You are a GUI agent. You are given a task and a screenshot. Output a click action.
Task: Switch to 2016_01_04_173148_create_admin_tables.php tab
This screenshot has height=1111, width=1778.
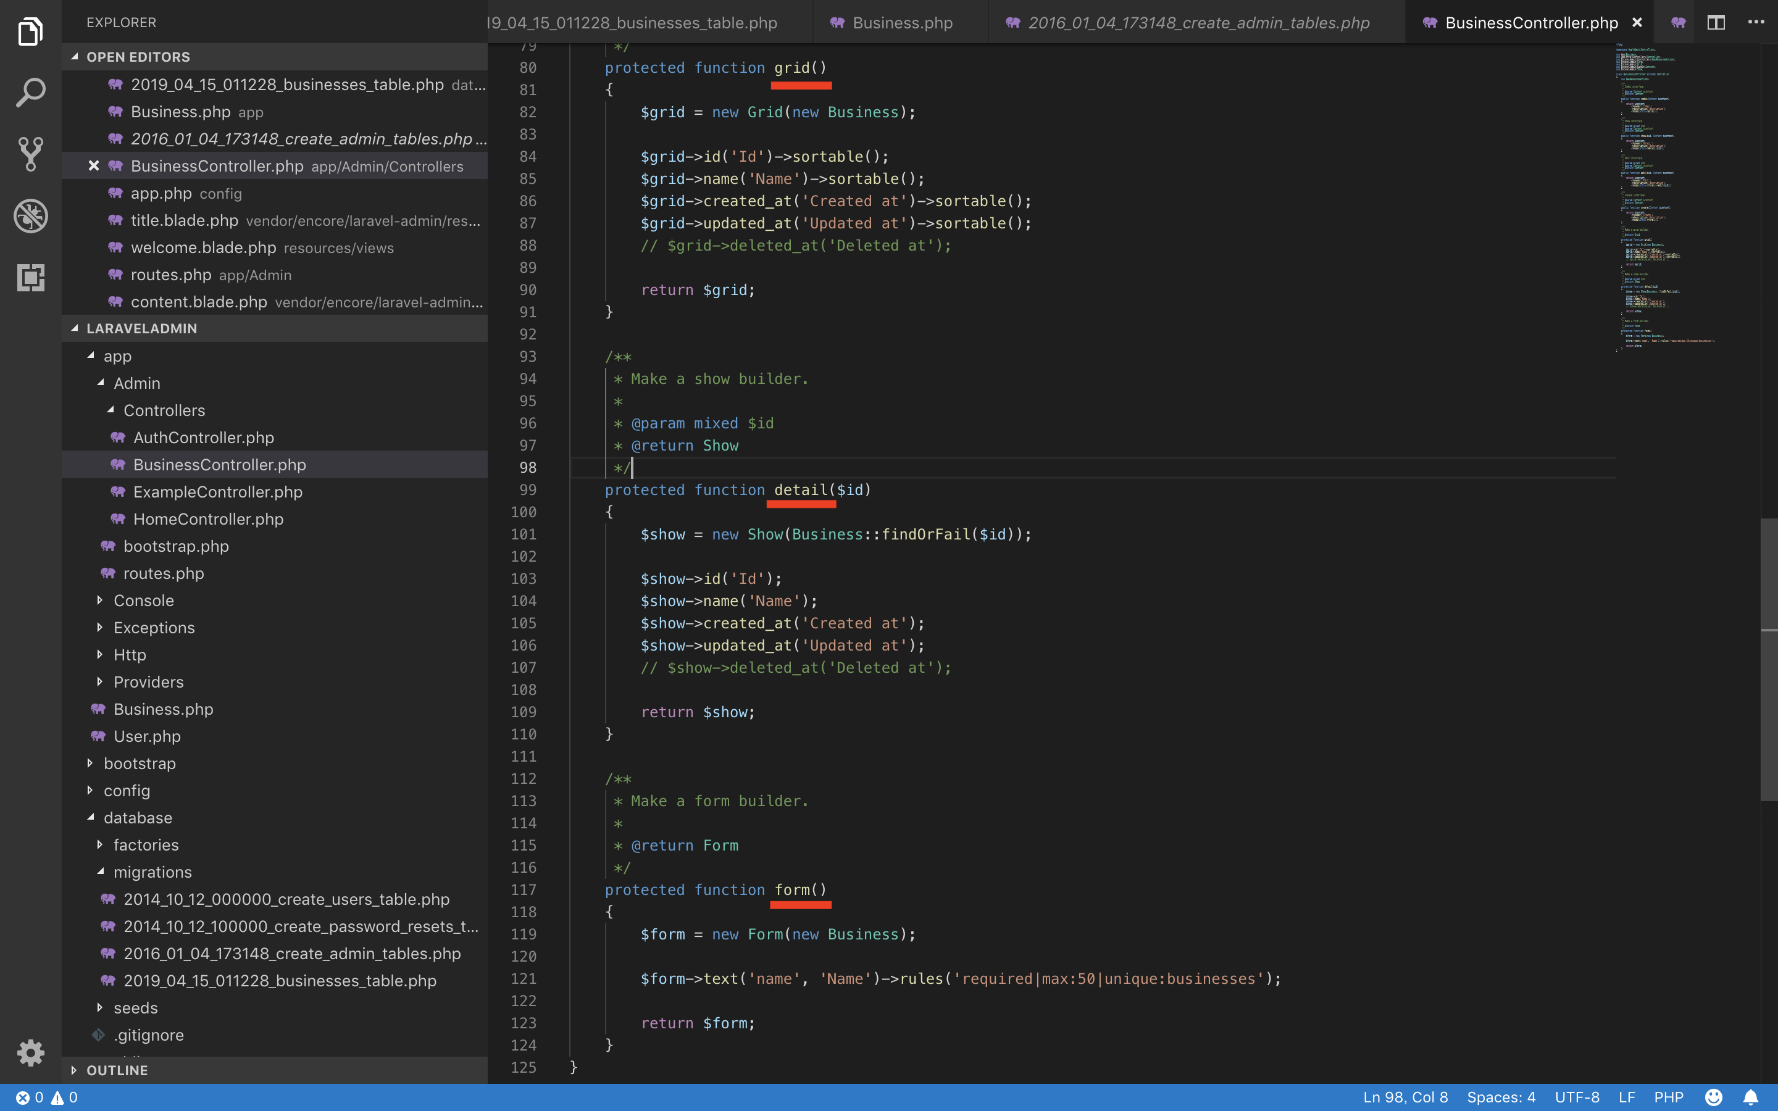(1198, 23)
